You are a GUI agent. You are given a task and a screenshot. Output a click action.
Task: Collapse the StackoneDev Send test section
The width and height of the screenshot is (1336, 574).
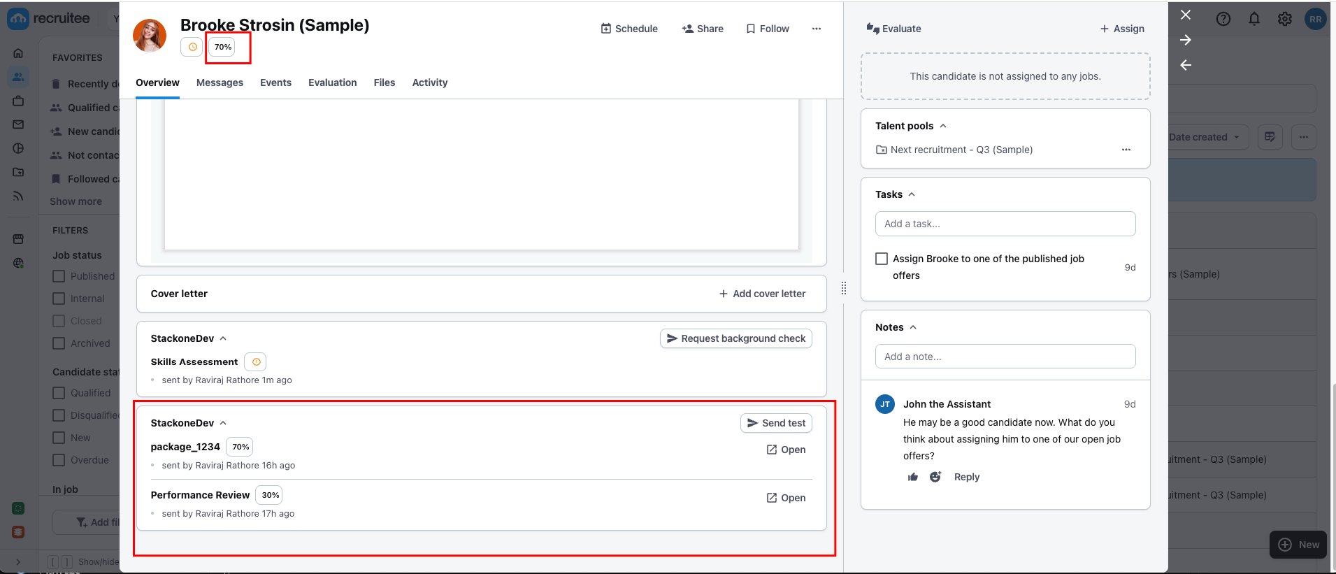(x=223, y=423)
